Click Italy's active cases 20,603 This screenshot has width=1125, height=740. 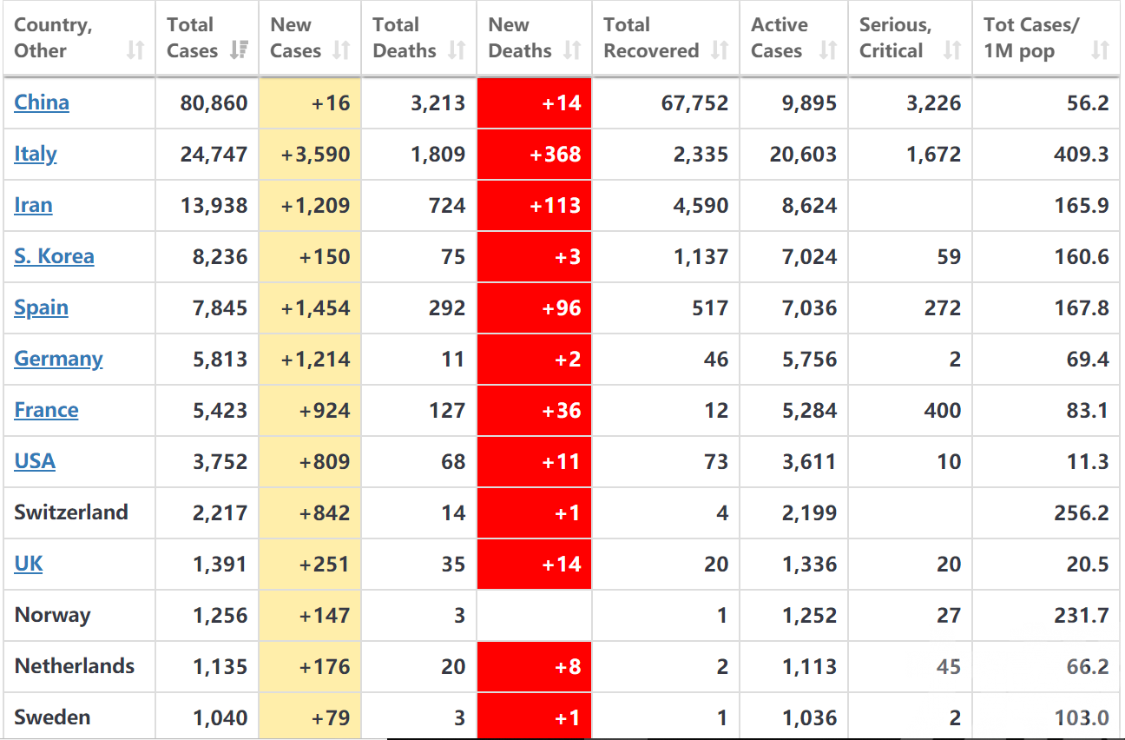803,154
